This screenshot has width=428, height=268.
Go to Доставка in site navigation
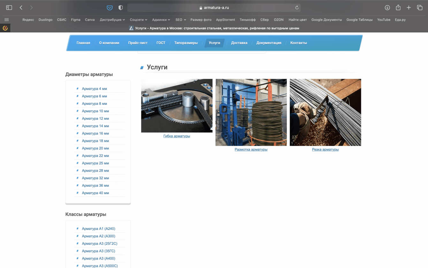tap(239, 43)
